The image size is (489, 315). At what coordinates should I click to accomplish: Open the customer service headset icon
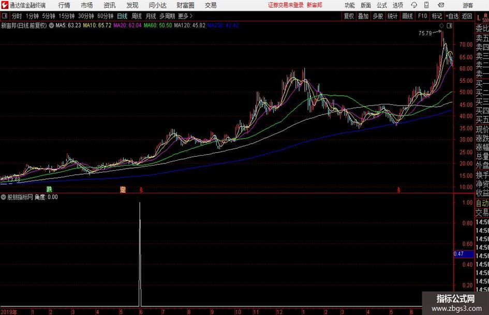click(x=414, y=5)
